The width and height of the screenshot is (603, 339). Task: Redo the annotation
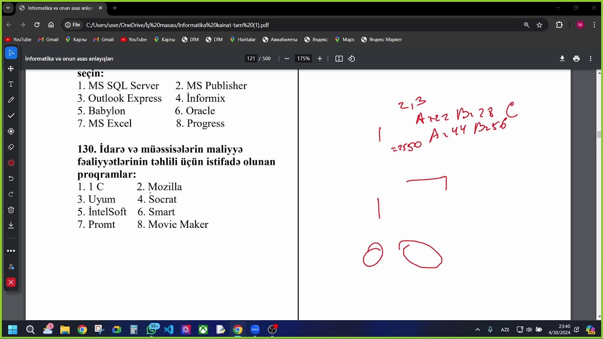tap(11, 194)
